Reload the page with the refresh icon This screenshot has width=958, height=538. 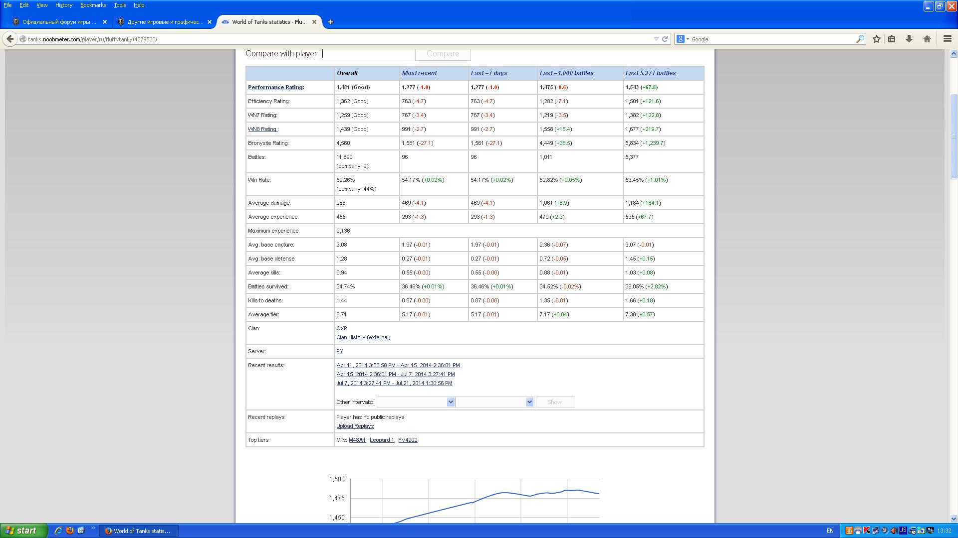coord(665,39)
